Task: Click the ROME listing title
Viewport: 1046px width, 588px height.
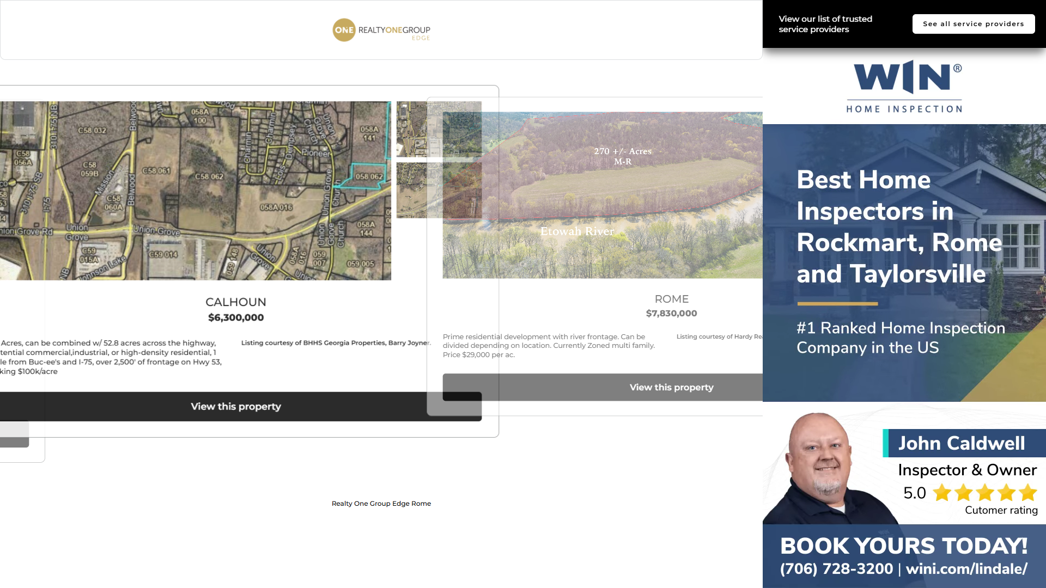Action: point(671,299)
